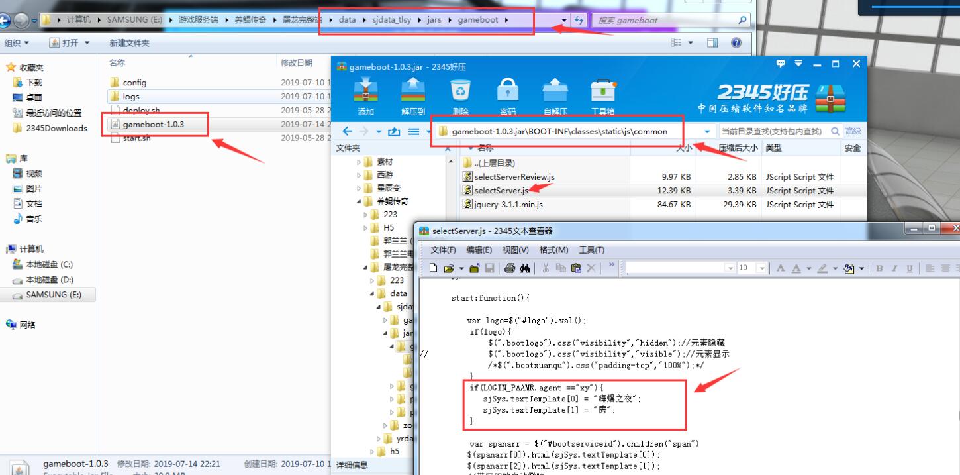Toggle Bold formatting button

[x=880, y=268]
